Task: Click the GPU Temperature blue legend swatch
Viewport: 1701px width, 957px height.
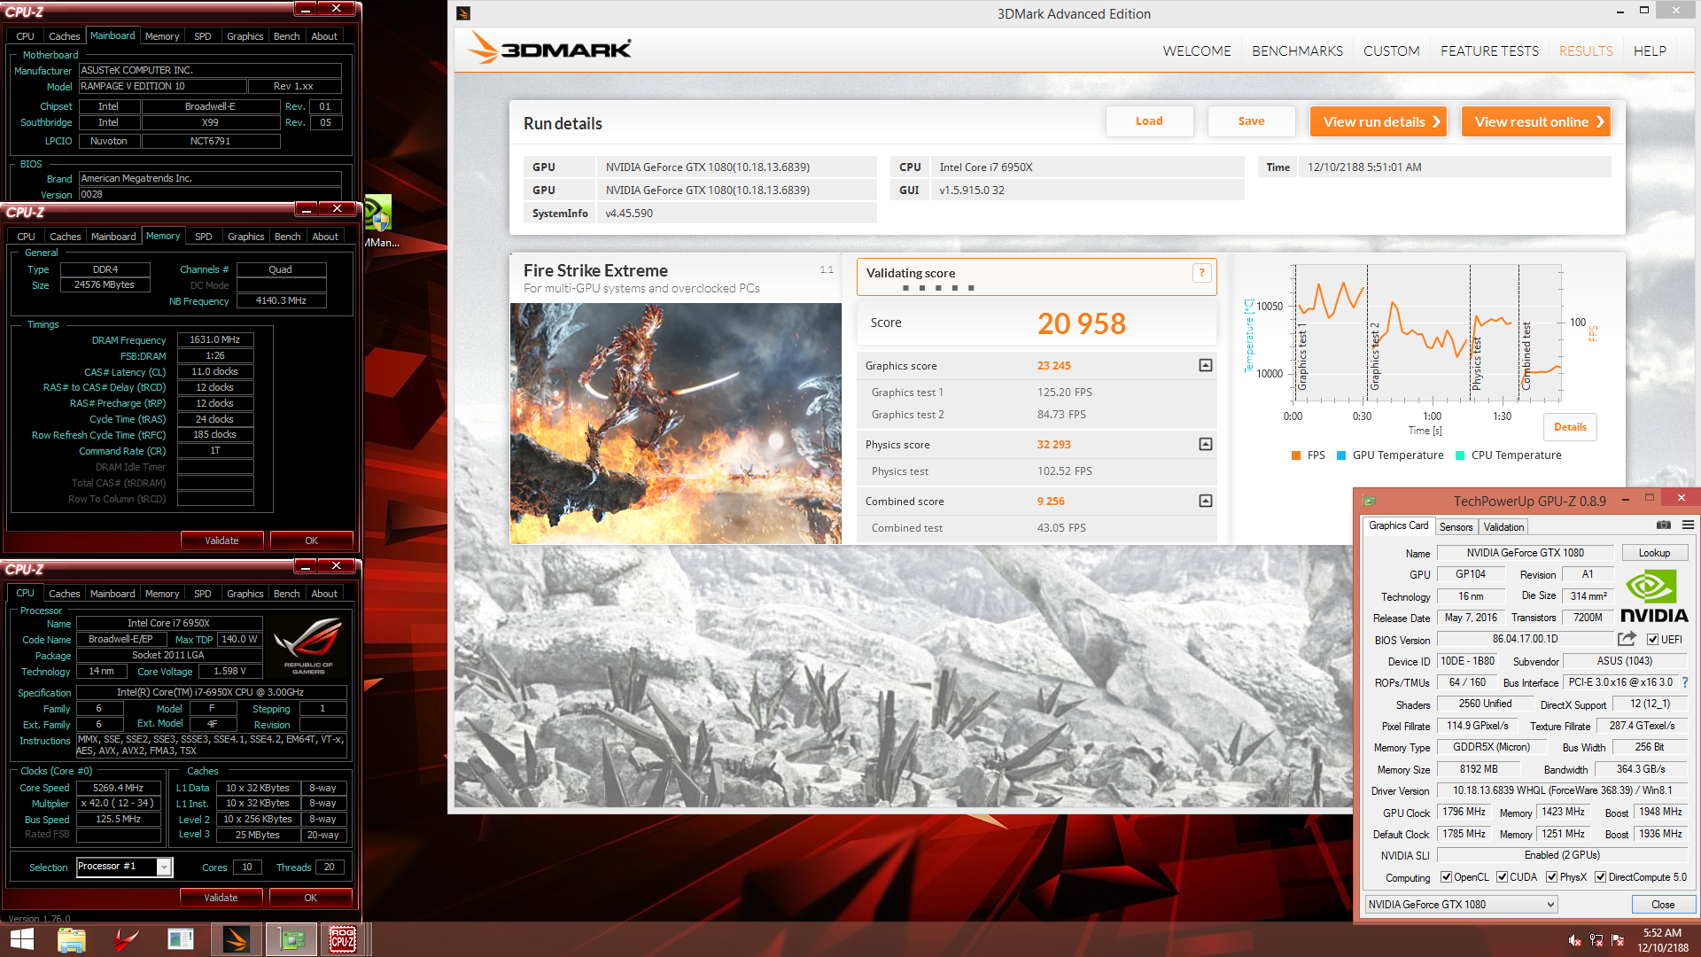Action: 1341,455
